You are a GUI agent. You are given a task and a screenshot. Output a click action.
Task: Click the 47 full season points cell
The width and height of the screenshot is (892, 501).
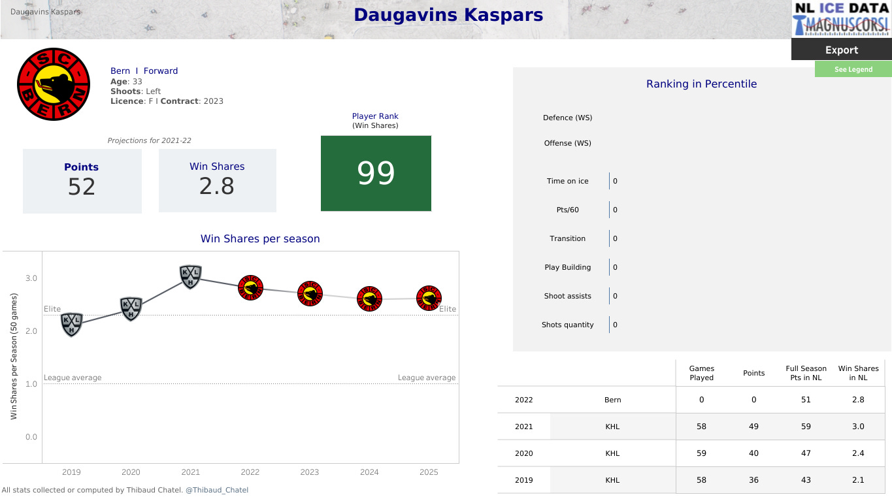pyautogui.click(x=806, y=453)
